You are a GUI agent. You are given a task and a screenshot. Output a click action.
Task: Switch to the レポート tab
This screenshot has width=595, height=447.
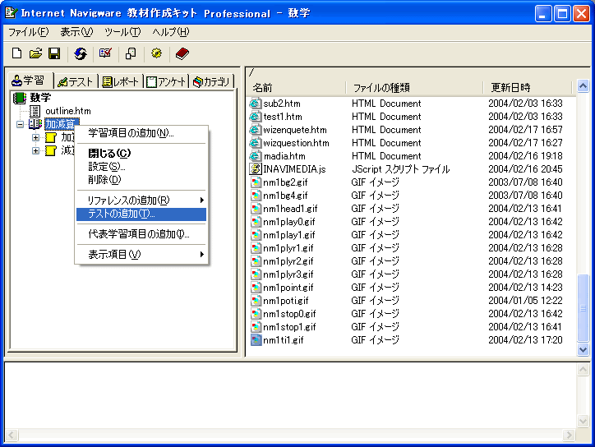121,81
